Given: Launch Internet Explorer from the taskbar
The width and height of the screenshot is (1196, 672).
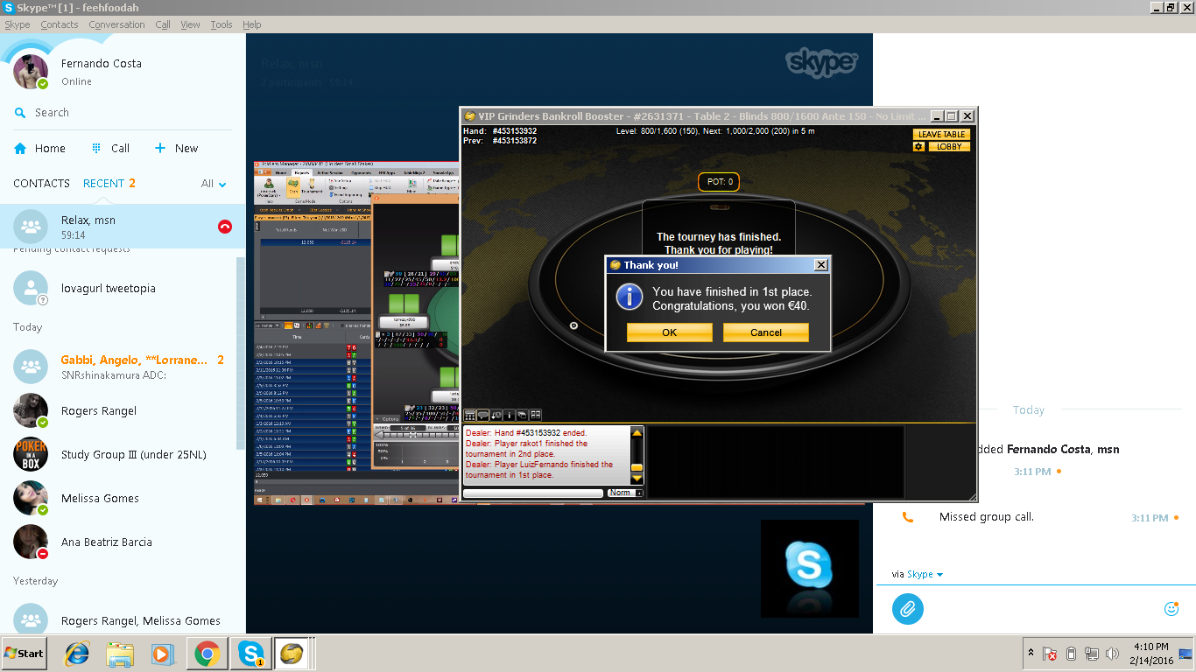Looking at the screenshot, I should coord(78,654).
